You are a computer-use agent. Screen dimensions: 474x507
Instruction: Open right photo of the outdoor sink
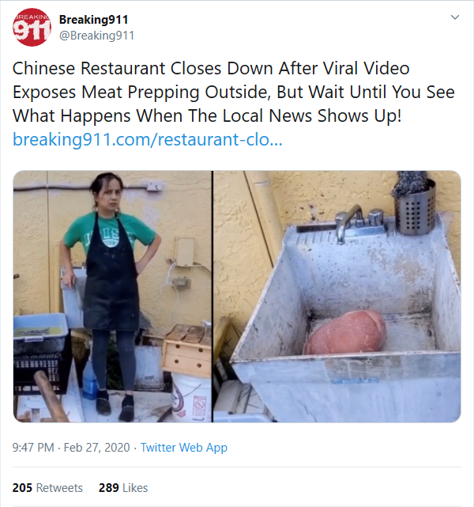(x=337, y=297)
